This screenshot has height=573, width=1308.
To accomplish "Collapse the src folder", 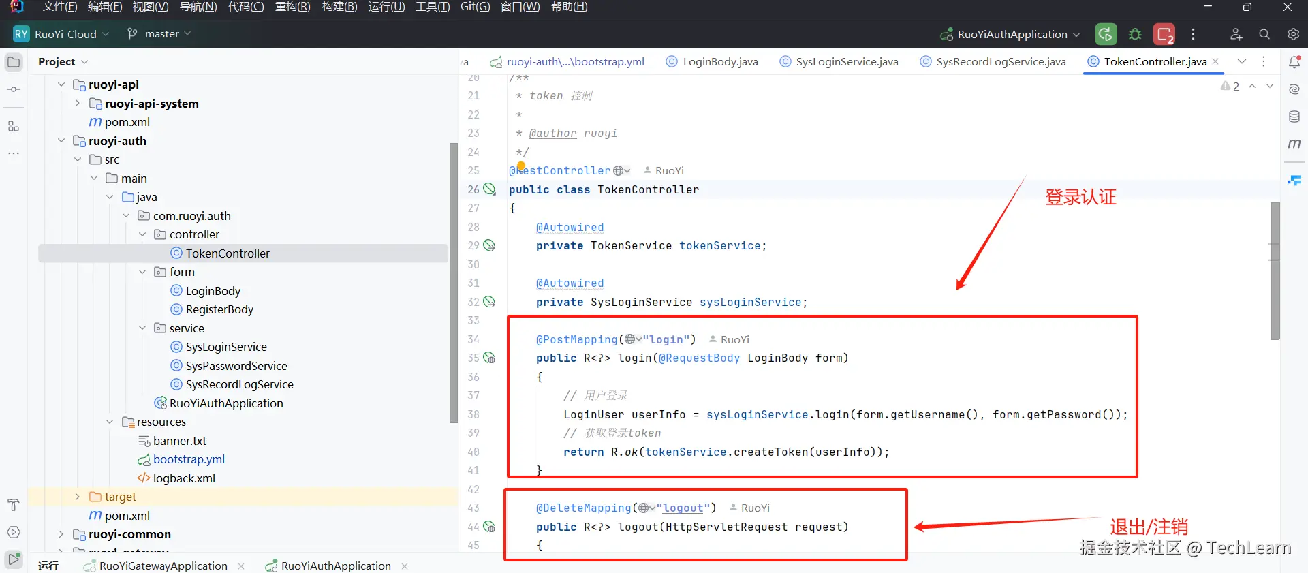I will tap(78, 159).
